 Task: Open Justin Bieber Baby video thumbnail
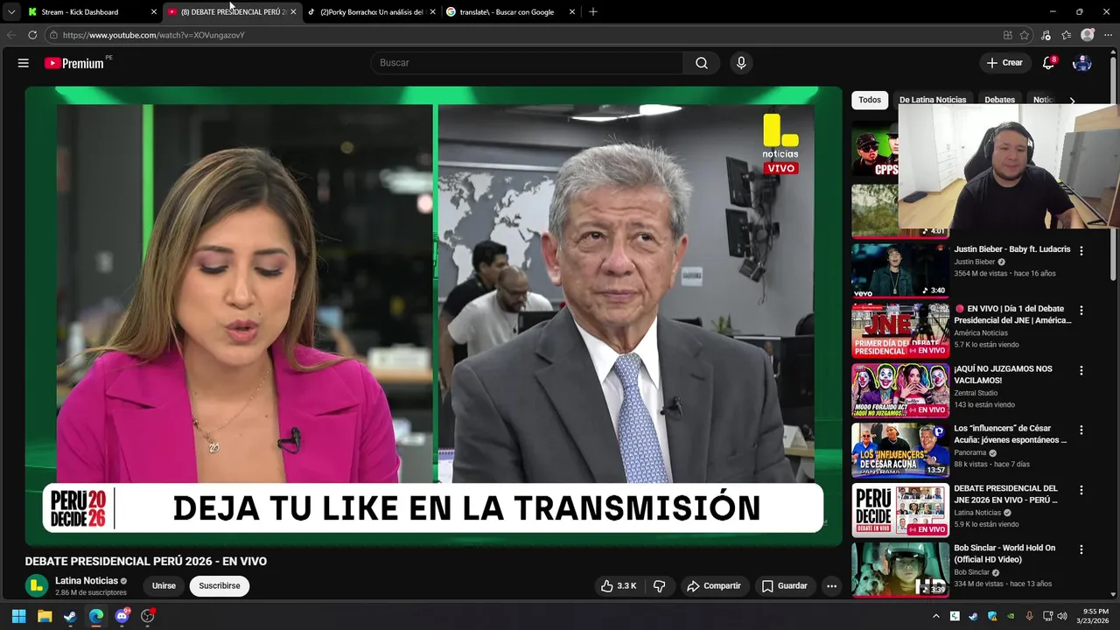900,270
